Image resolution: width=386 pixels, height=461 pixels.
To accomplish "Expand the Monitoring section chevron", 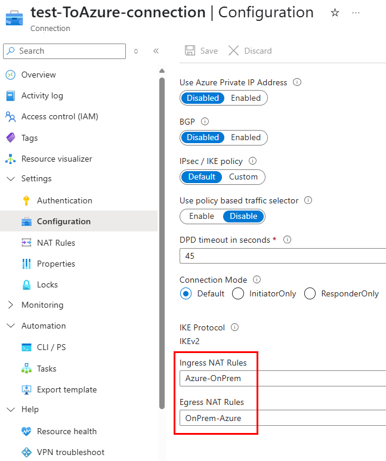I will 11,305.
